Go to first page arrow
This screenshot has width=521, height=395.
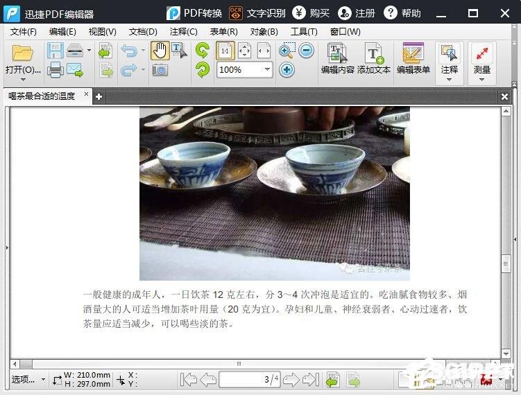(189, 379)
